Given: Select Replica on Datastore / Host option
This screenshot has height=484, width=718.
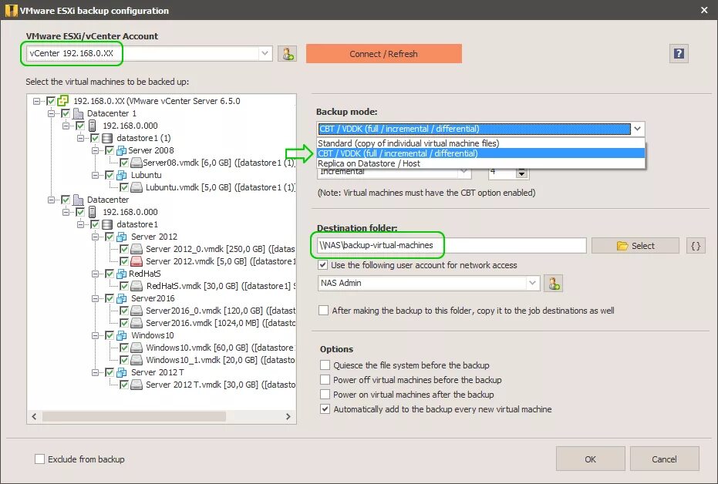Looking at the screenshot, I should [x=480, y=163].
